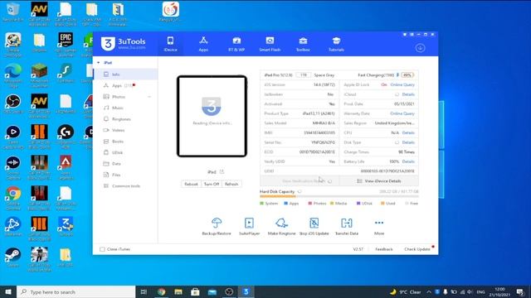Open the iDevice tab in 3uTools
531x298 pixels.
(170, 44)
